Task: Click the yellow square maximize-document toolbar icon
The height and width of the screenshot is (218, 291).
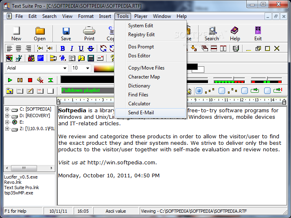Action: tap(267, 49)
